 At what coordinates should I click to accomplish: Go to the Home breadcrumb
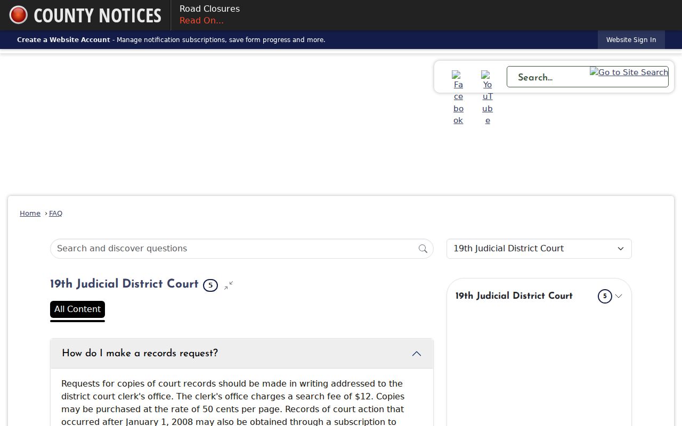[x=30, y=213]
